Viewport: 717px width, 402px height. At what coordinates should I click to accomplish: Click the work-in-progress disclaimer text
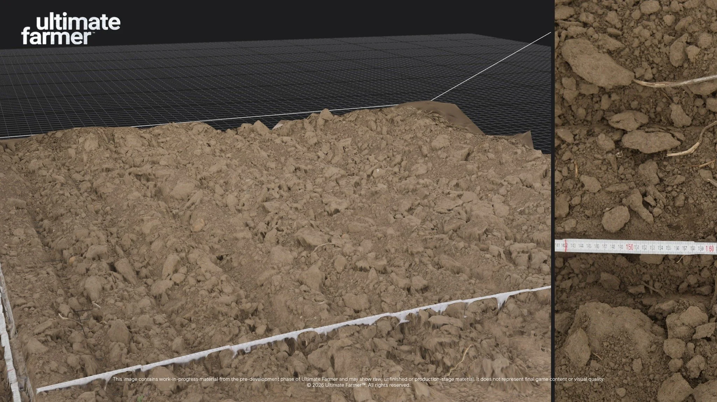click(358, 379)
